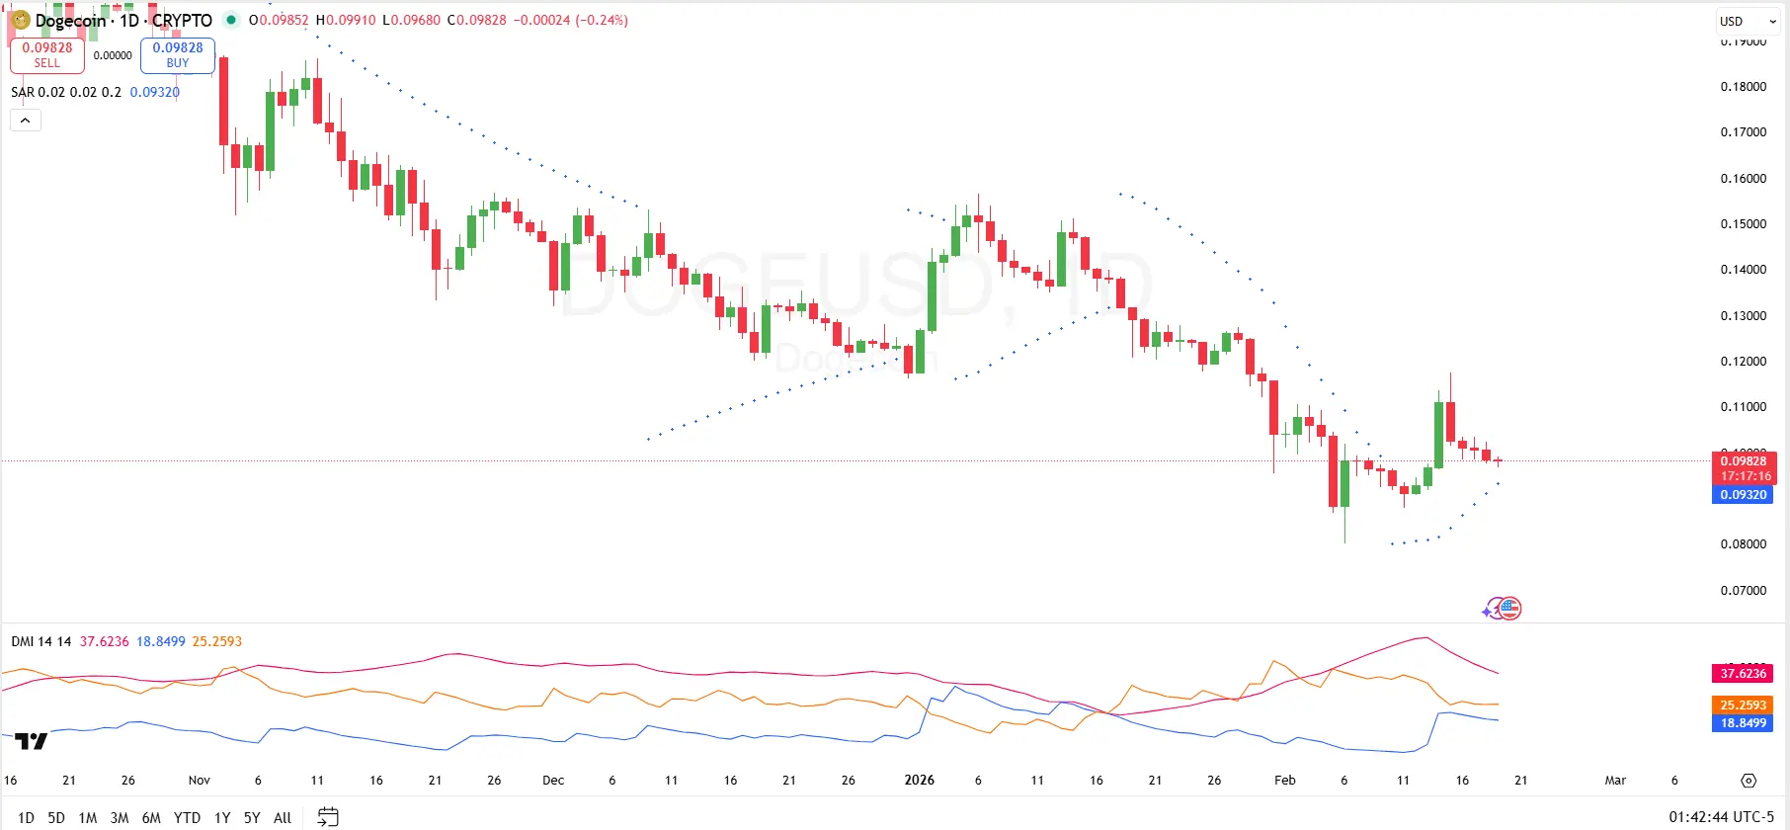The width and height of the screenshot is (1790, 830).
Task: Open the USD currency dropdown
Action: 1745,21
